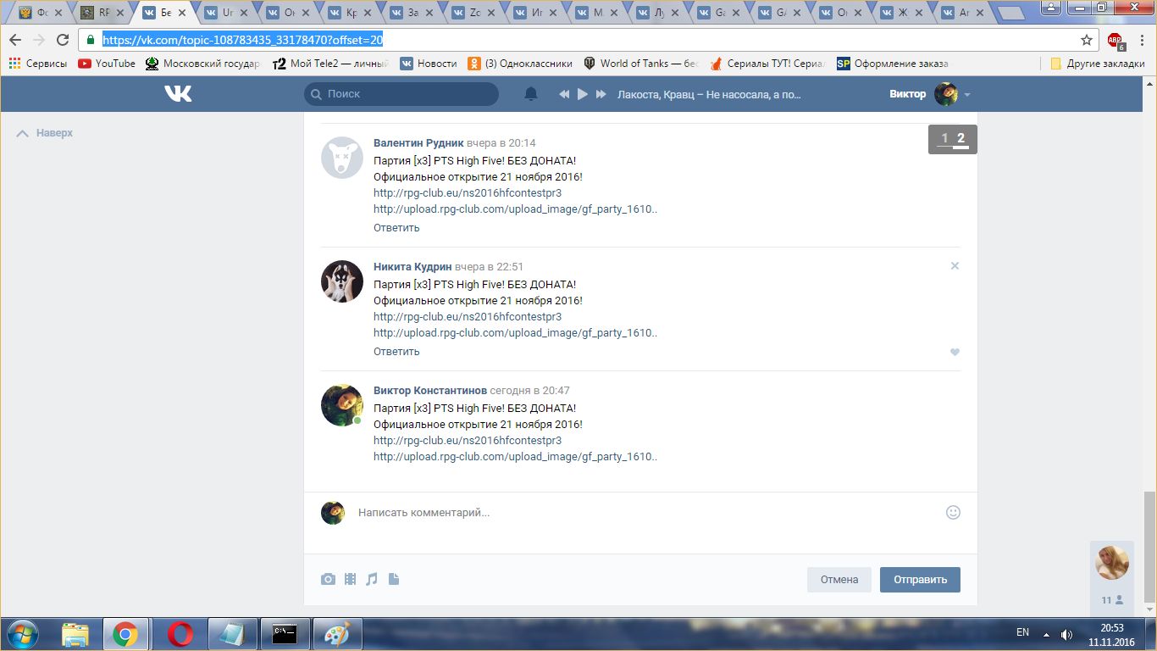
Task: Close the active 'Бе' browser tab
Action: click(x=181, y=14)
